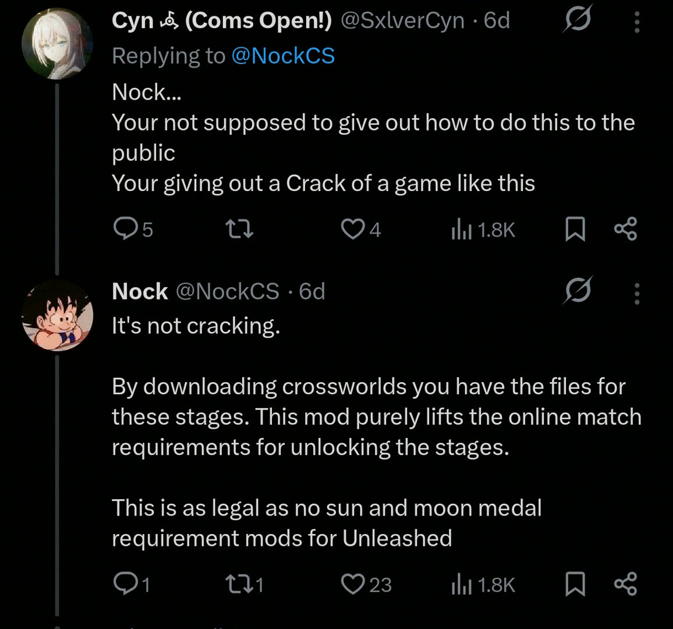Open Nock's profile via Goku avatar
This screenshot has height=629, width=673.
pyautogui.click(x=57, y=316)
